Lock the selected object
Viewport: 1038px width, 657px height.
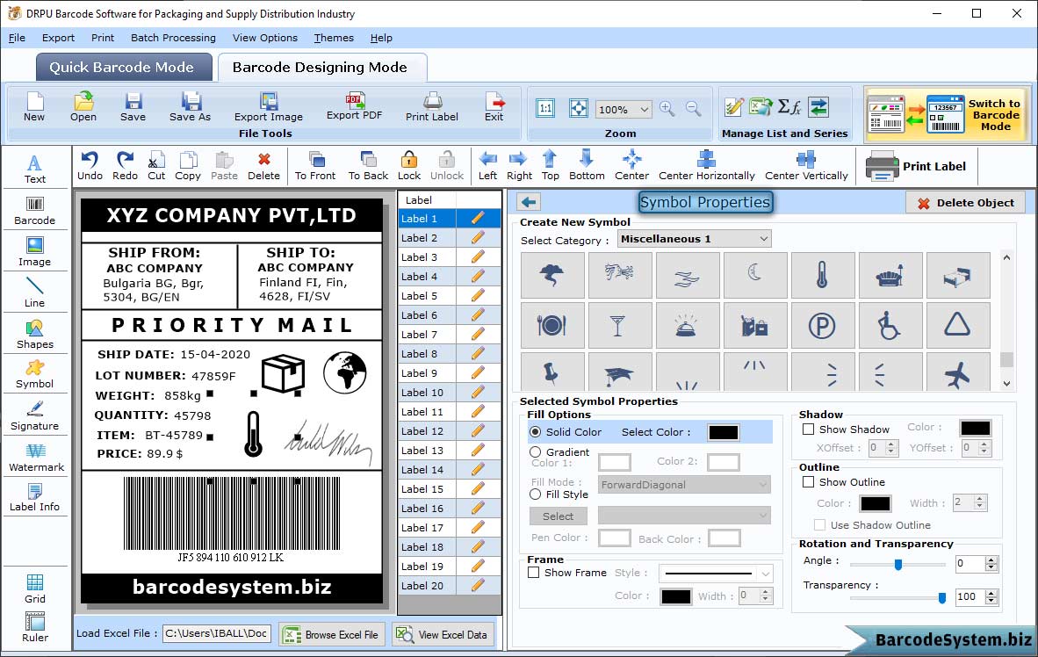point(409,166)
